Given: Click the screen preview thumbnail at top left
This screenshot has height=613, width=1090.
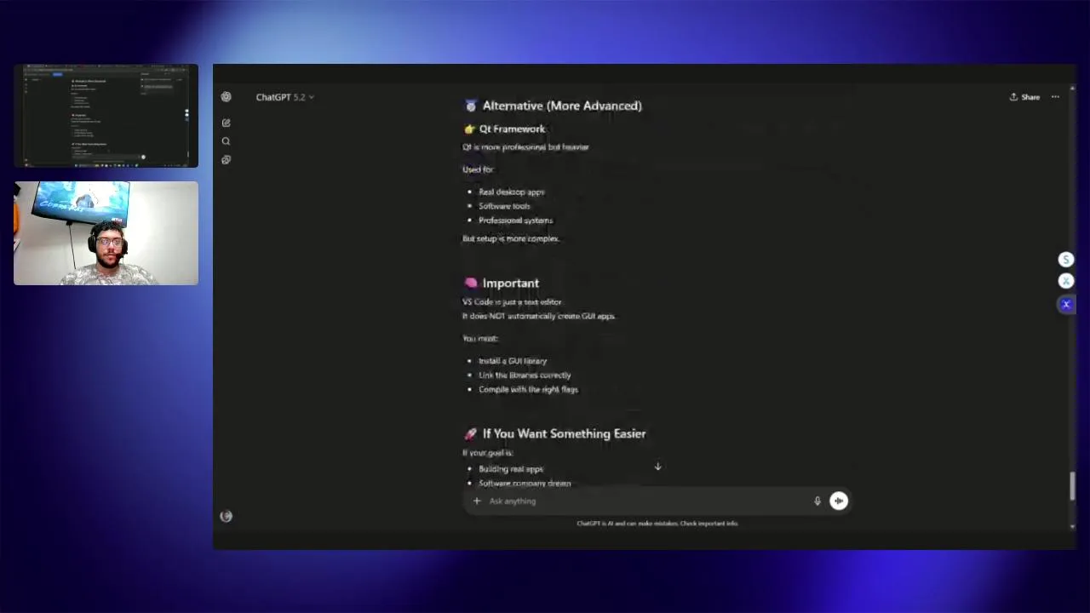Looking at the screenshot, I should (x=106, y=116).
